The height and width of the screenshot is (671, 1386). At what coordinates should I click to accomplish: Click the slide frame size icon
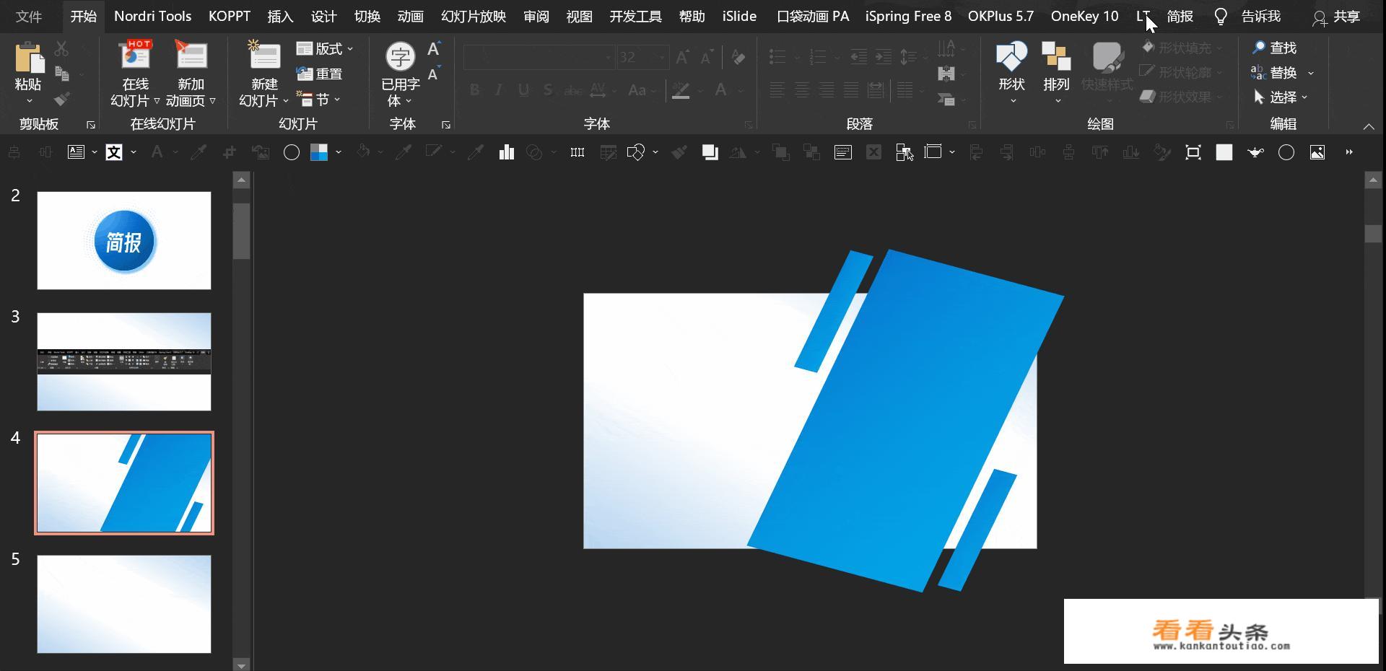933,152
